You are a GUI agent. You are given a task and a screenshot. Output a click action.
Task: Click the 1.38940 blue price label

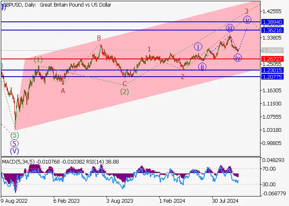point(272,22)
